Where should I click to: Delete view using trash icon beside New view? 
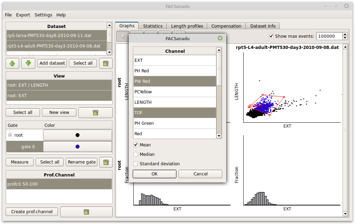tap(95, 113)
